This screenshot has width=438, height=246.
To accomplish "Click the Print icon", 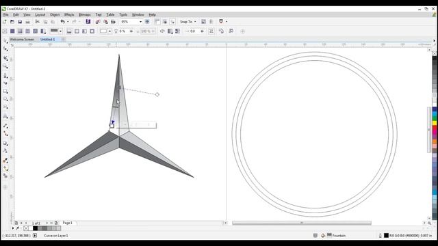I will click(x=27, y=21).
